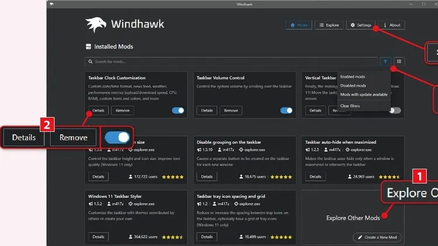The height and width of the screenshot is (246, 438).
Task: Choose Disabled mods from filter list
Action: coord(353,85)
